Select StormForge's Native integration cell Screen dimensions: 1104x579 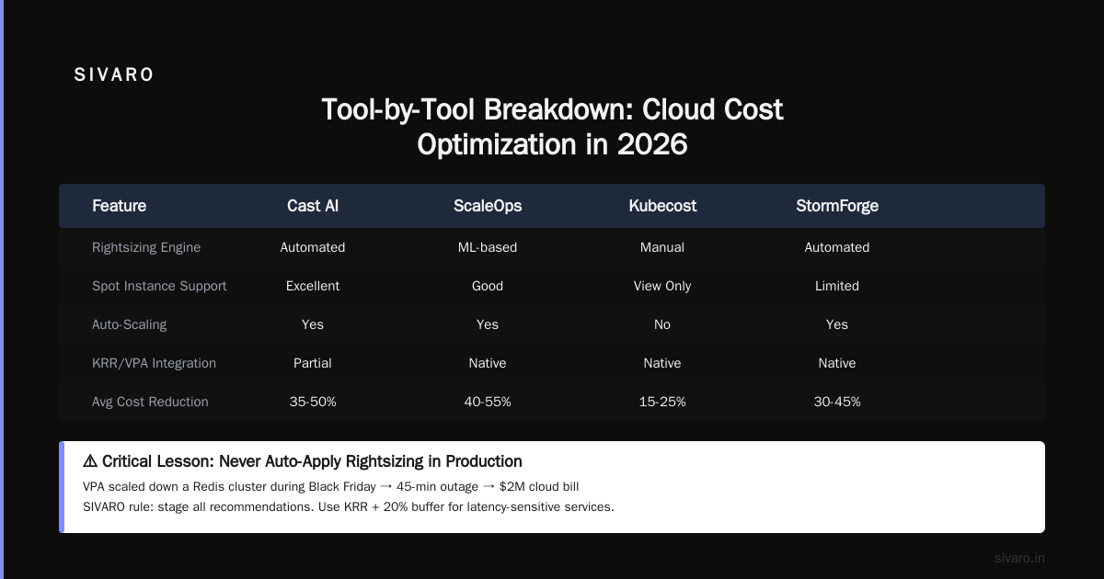point(837,363)
